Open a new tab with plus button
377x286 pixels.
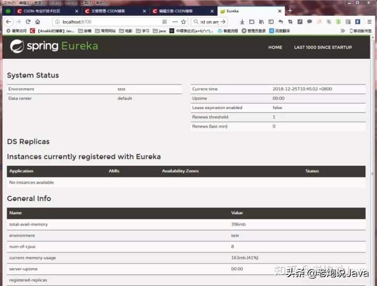coord(290,10)
